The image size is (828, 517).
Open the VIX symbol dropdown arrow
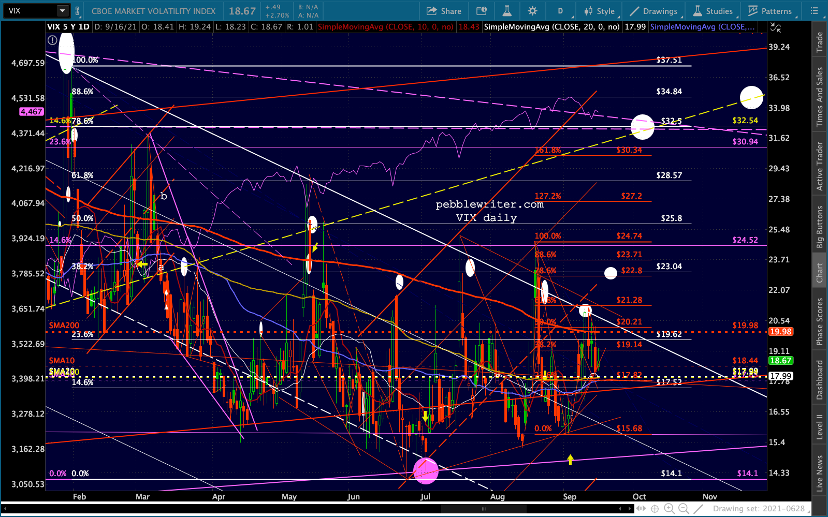tap(62, 11)
